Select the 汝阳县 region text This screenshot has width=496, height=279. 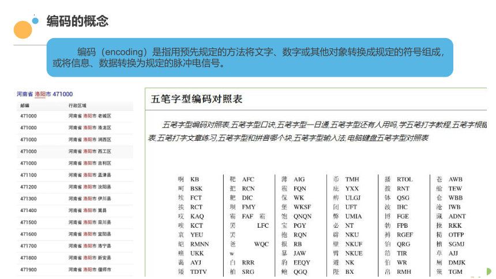click(90, 187)
